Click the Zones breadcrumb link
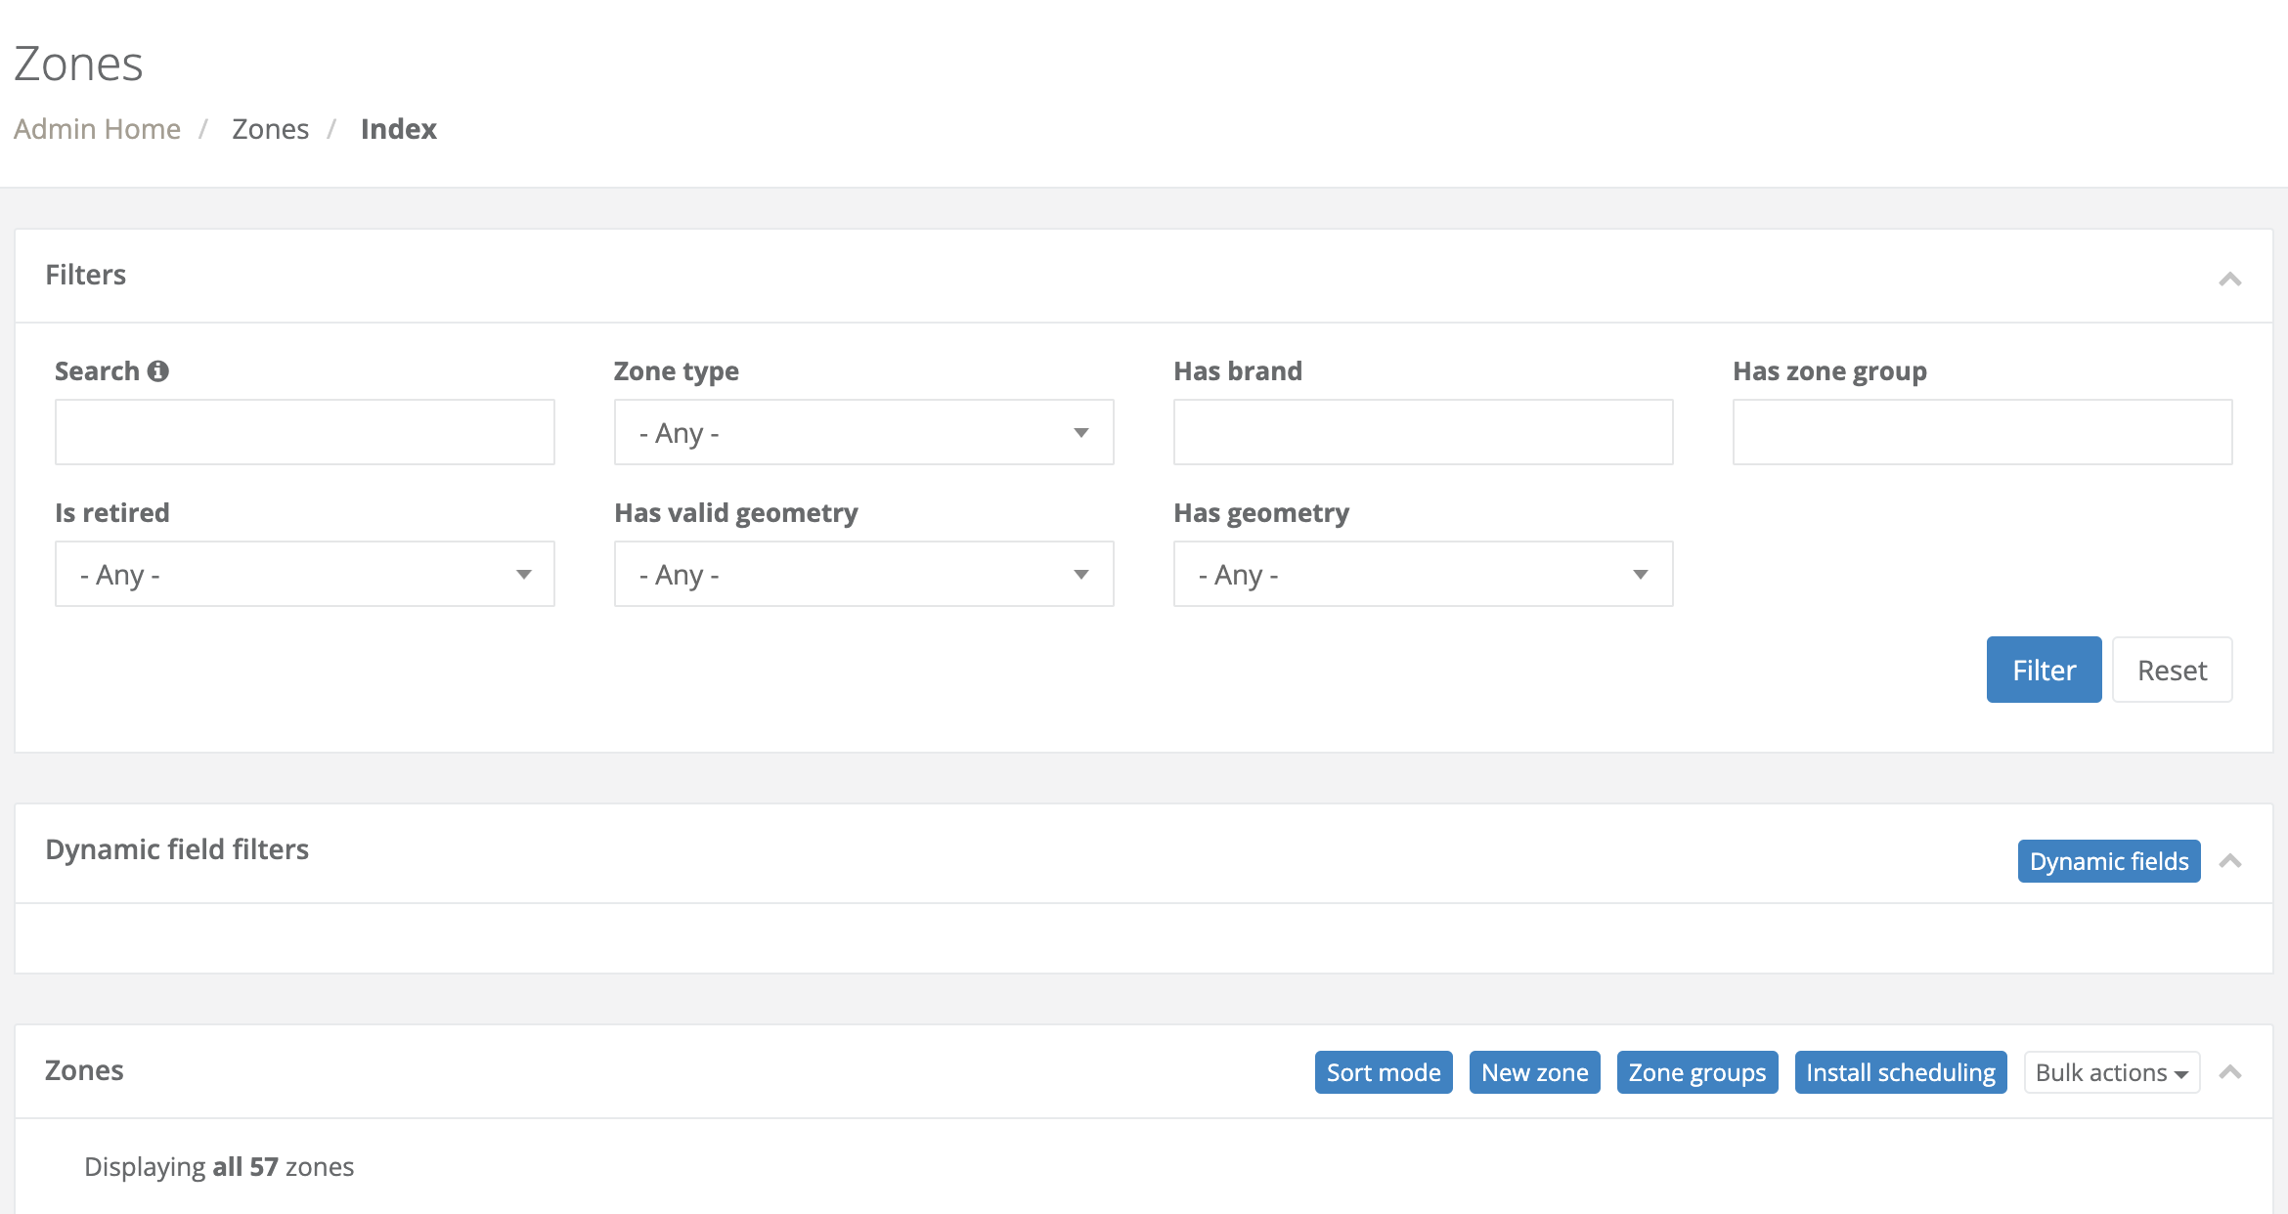The height and width of the screenshot is (1214, 2288). coord(270,128)
